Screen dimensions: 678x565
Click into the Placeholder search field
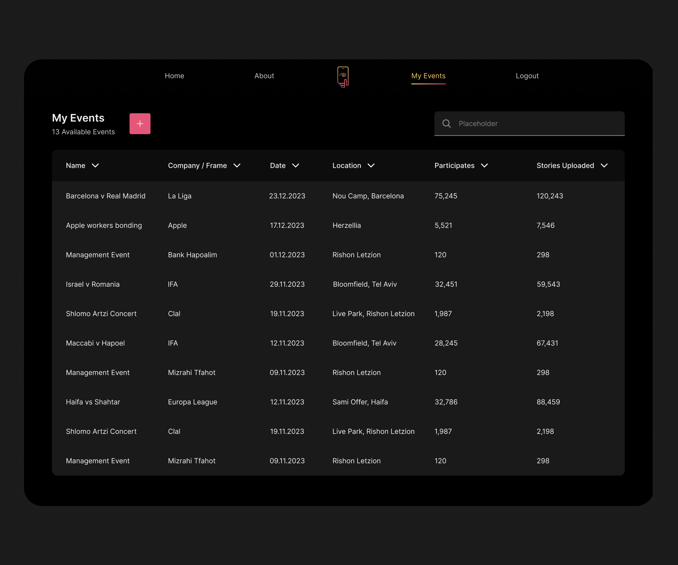click(x=512, y=124)
